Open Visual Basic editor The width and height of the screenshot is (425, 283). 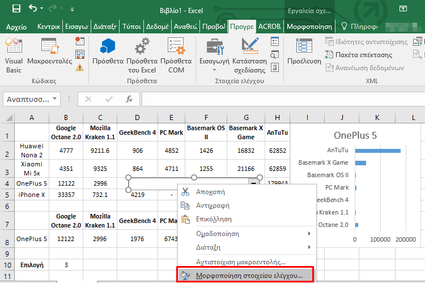14,55
